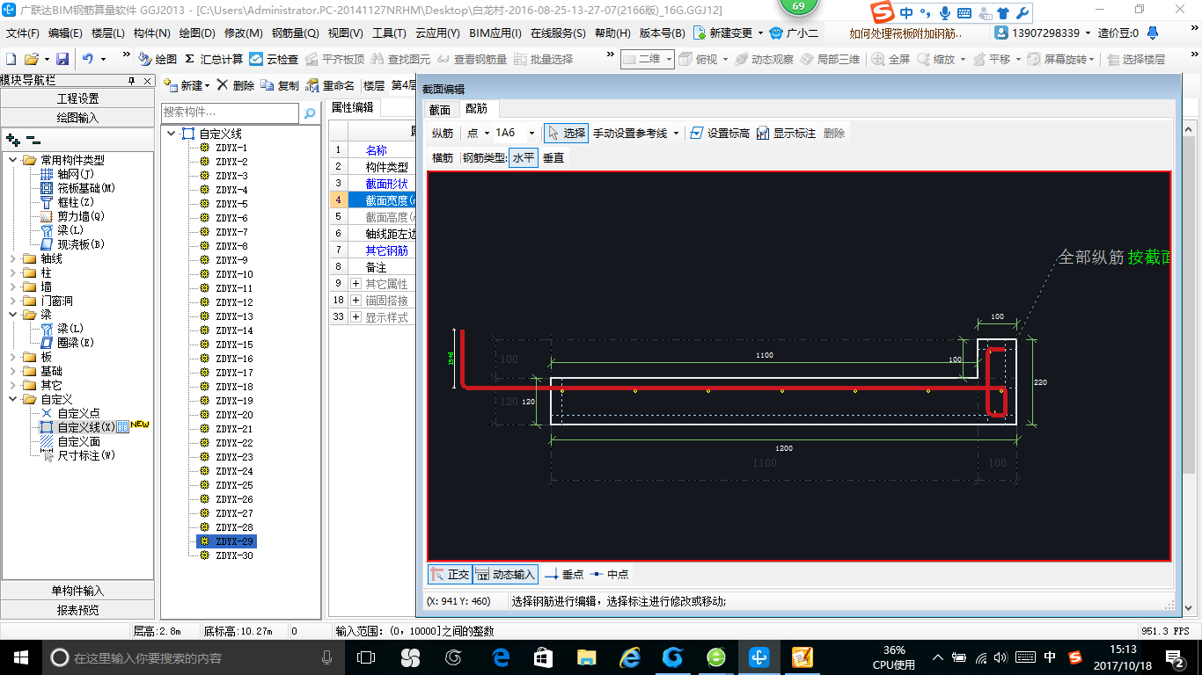1202x675 pixels.
Task: Click the 纵筋 longitudinal rebar button
Action: (x=443, y=133)
